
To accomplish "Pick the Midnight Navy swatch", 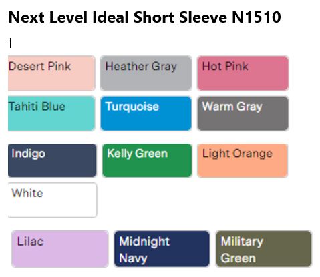I will click(x=162, y=248).
